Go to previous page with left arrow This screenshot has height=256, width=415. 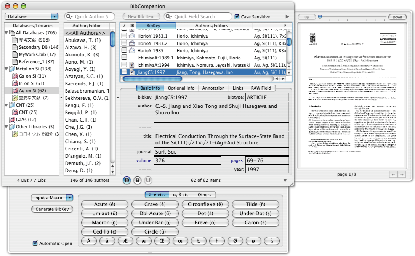393,174
